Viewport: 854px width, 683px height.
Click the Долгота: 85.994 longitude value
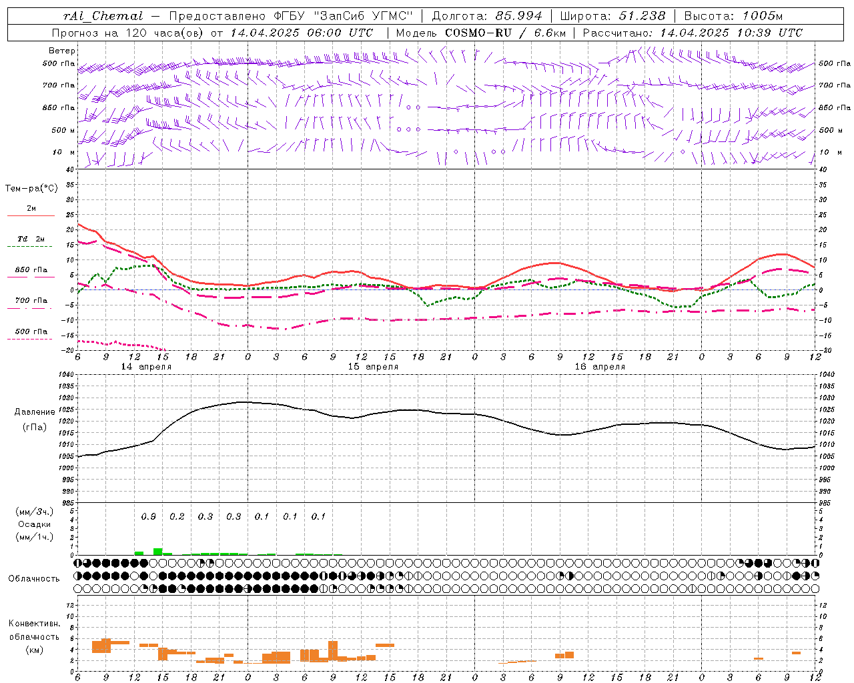coord(488,16)
